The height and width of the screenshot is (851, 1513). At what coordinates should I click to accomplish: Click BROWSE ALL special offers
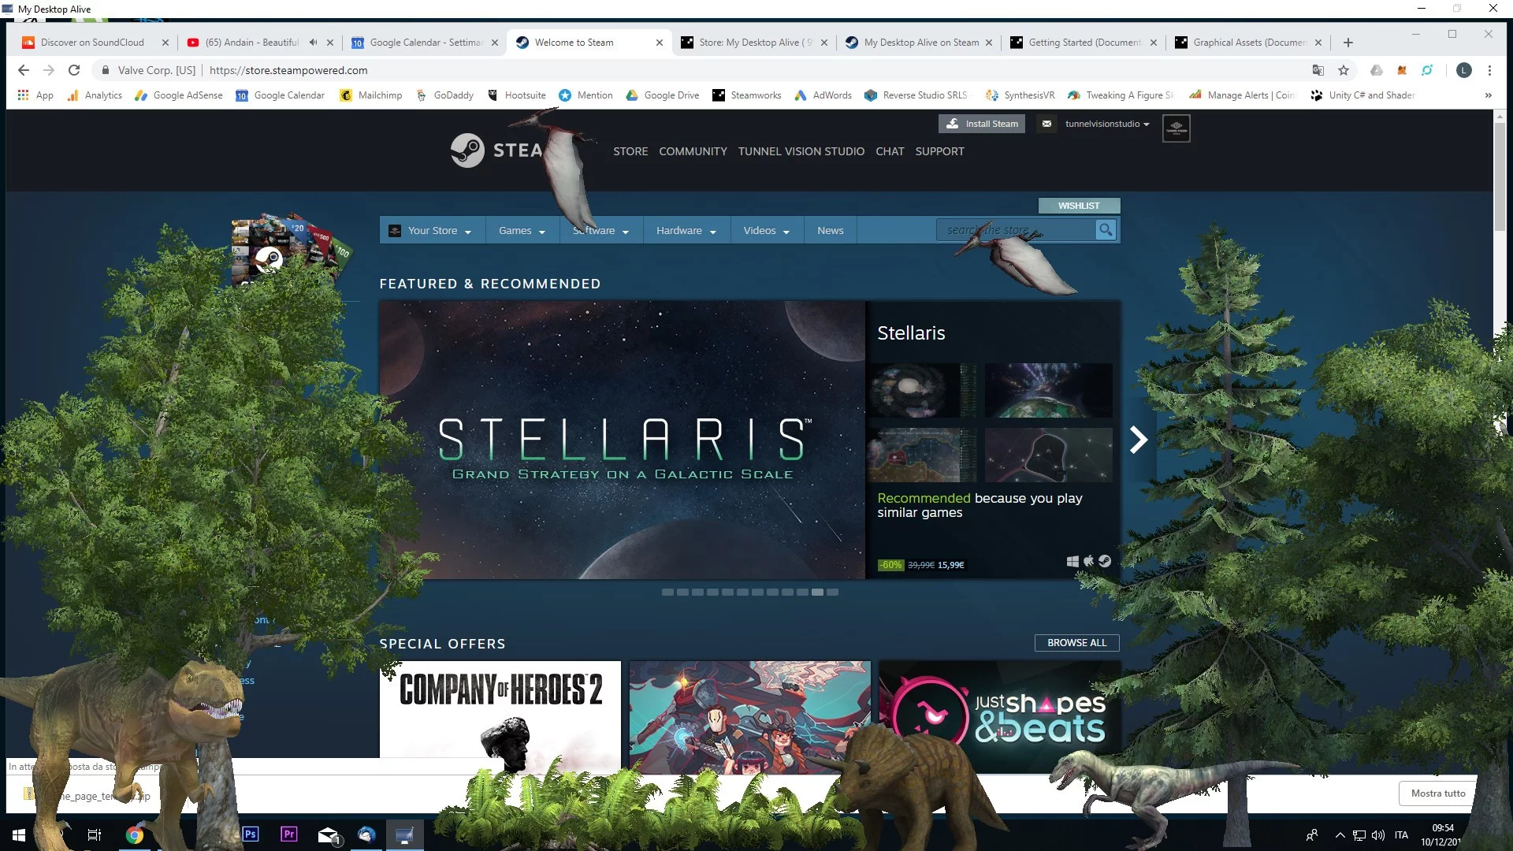1076,643
